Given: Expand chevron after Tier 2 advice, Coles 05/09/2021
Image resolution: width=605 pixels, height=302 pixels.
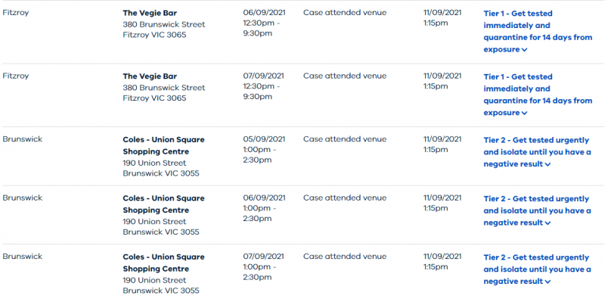Looking at the screenshot, I should (x=548, y=164).
